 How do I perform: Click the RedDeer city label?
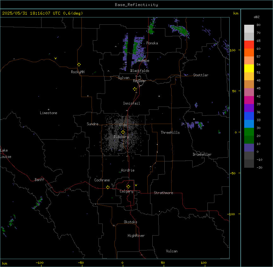(139, 81)
